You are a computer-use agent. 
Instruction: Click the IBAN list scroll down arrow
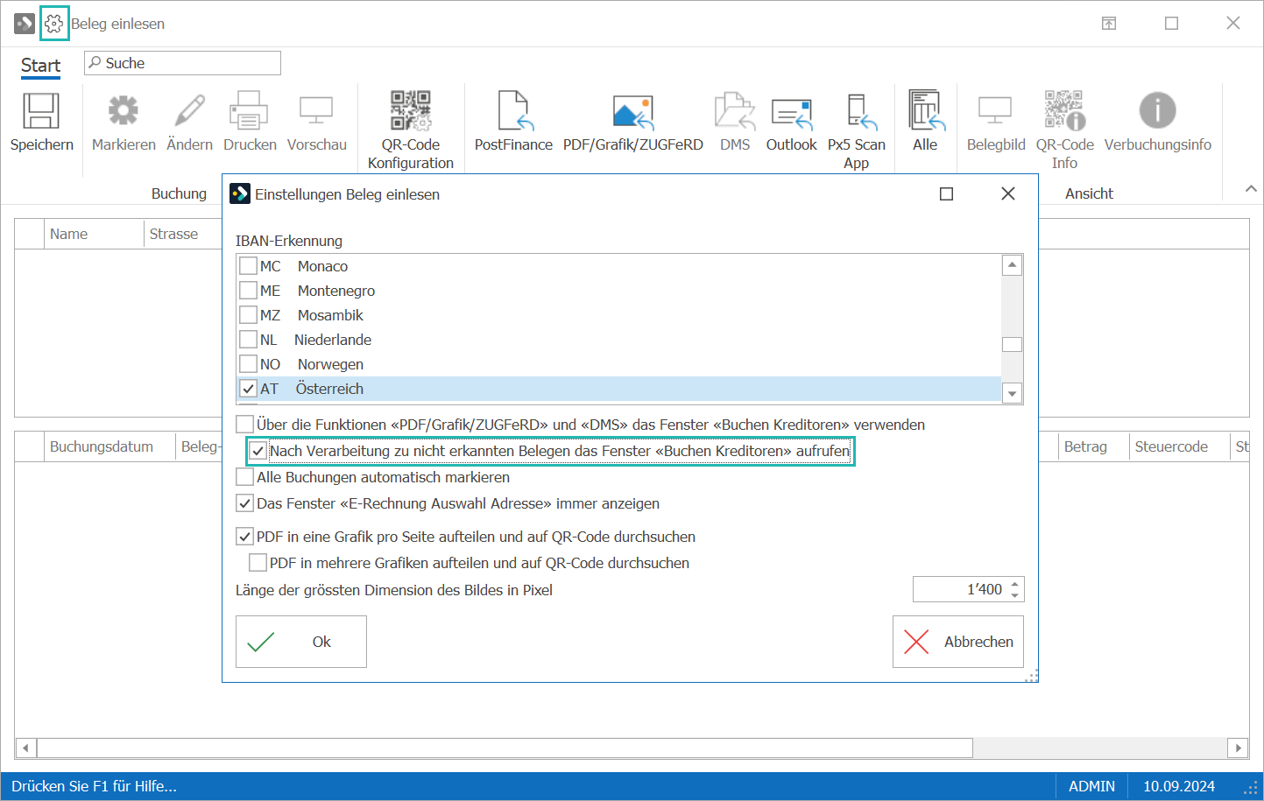(1013, 394)
